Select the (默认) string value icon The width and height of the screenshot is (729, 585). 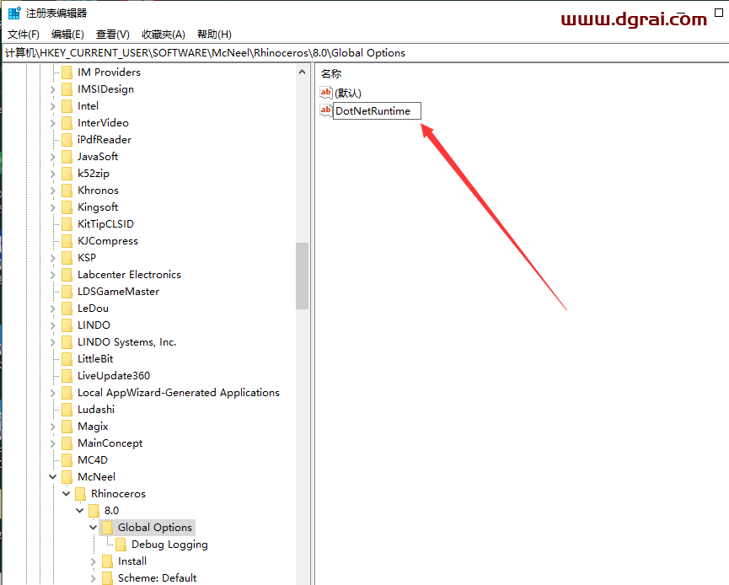point(326,93)
